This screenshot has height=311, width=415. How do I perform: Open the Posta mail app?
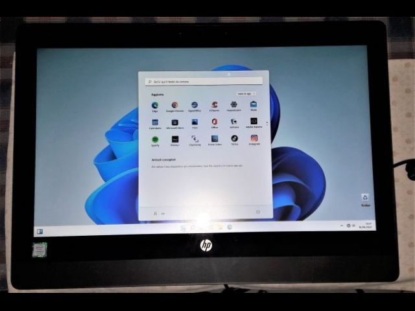pyautogui.click(x=254, y=106)
